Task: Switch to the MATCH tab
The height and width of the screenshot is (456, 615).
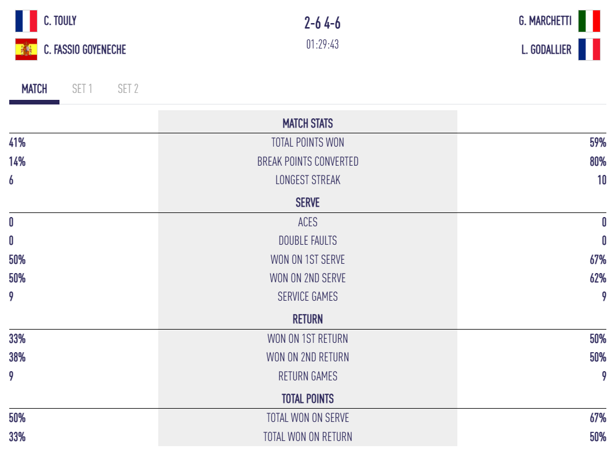Action: [34, 89]
